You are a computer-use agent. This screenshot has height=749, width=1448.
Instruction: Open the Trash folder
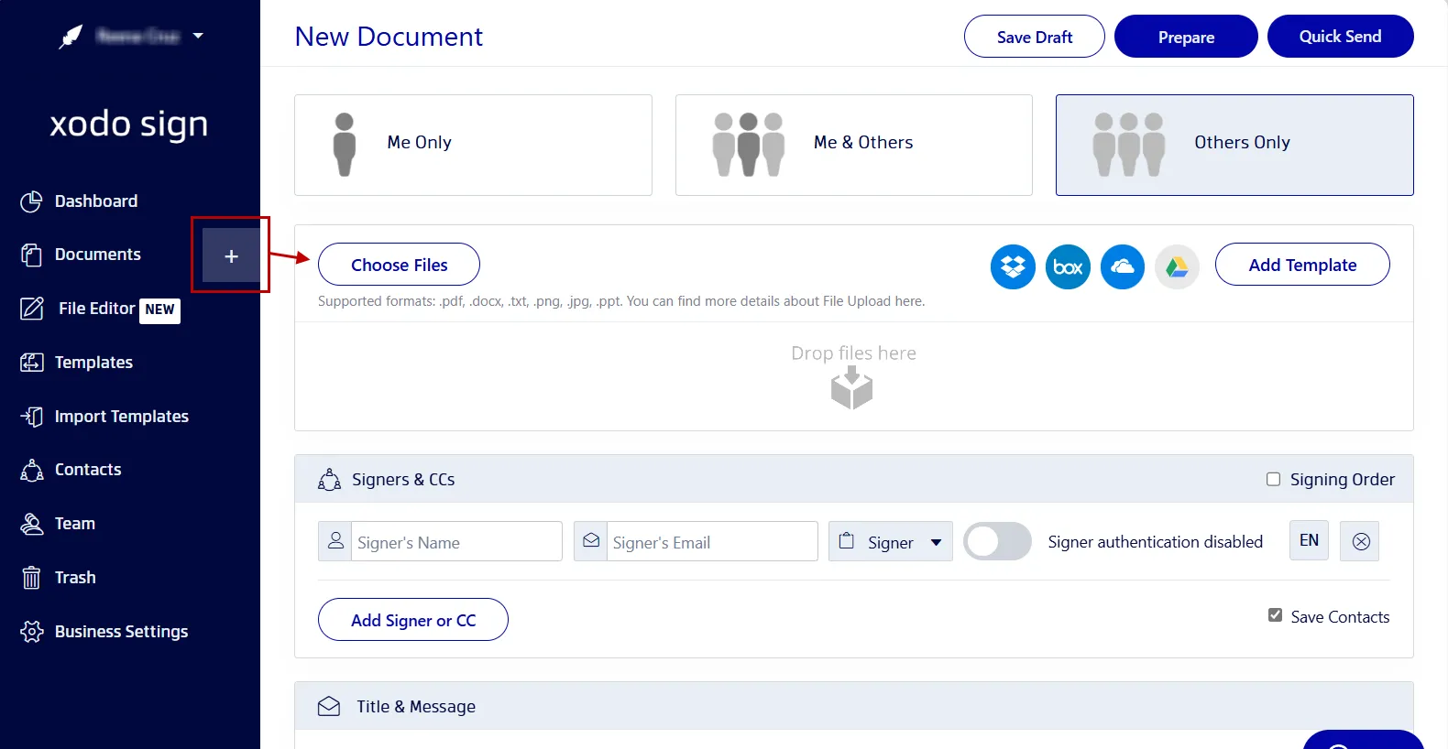pos(75,578)
